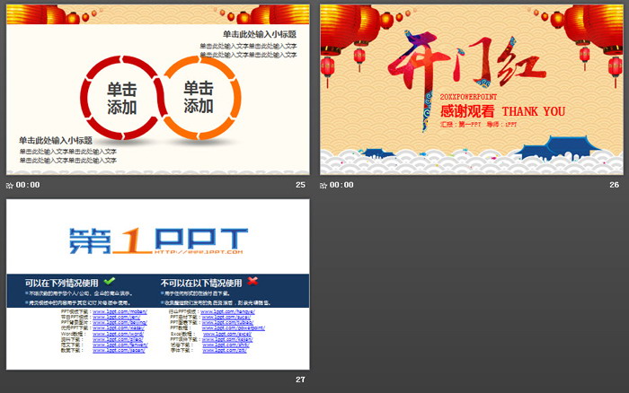Click the THANK YOU text on slide 26
Viewport: 629px width, 393px height.
point(534,111)
